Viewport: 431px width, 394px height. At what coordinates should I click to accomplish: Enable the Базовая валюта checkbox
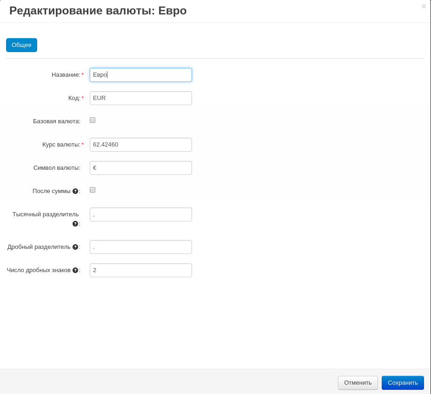coord(93,120)
